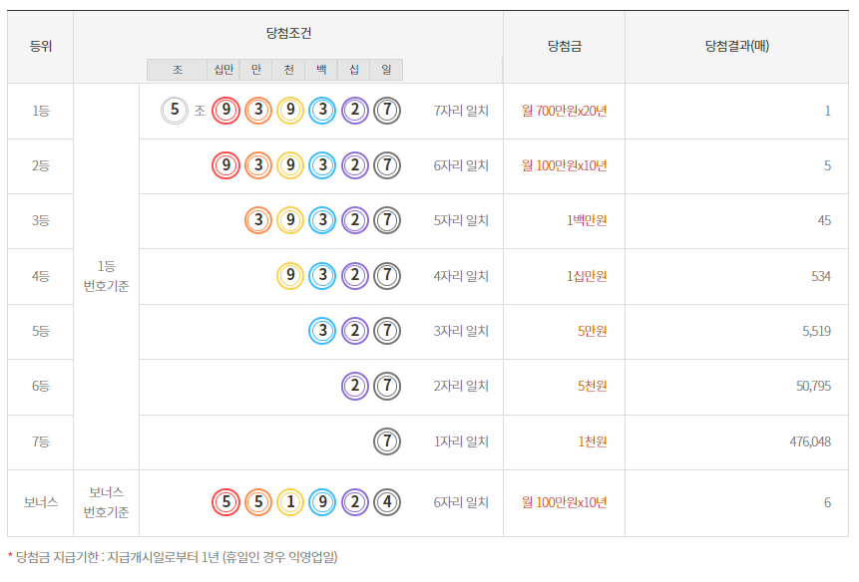Click the blue 3 ball in the 5등 row
859x582 pixels.
pos(322,331)
